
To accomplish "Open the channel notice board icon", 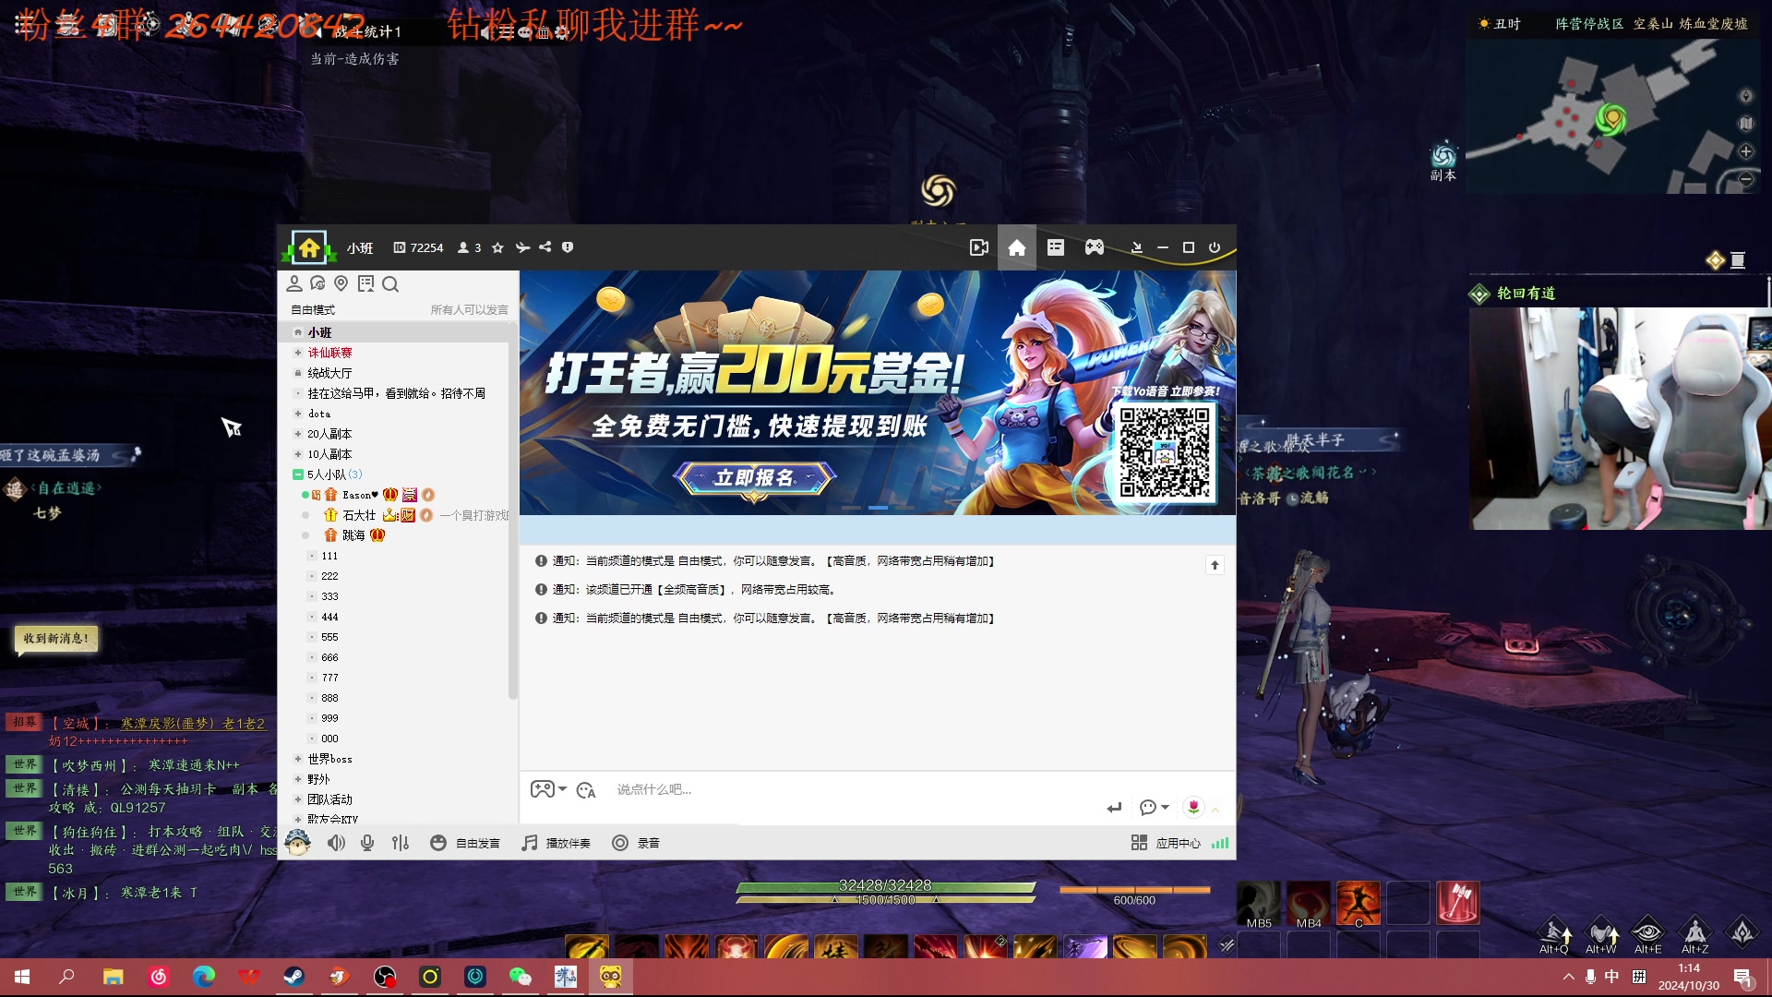I will coord(365,283).
